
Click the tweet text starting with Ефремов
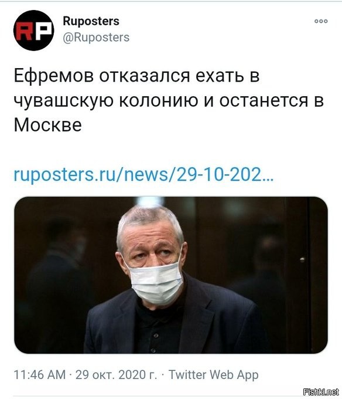coord(169,100)
